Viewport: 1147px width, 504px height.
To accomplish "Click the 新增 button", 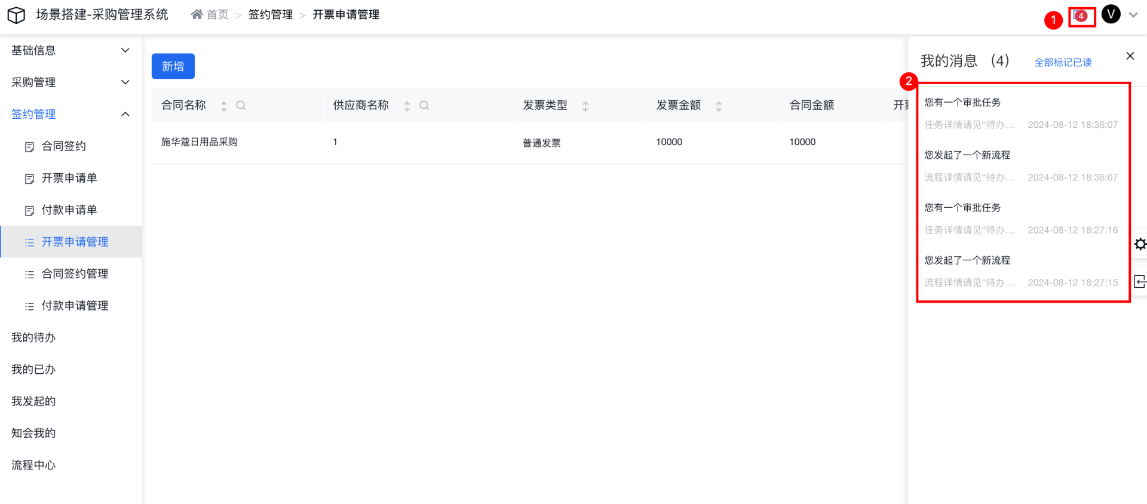I will (173, 66).
